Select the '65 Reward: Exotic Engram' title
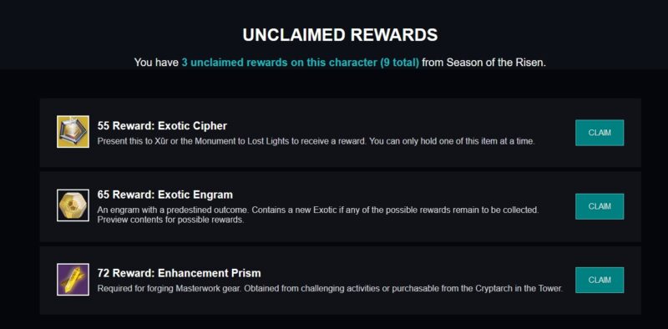This screenshot has height=329, width=668. click(164, 195)
